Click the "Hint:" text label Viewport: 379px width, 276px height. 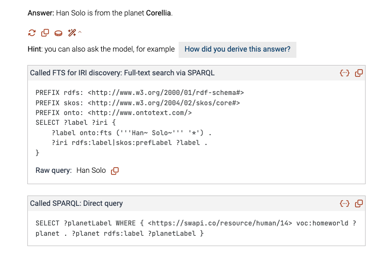pyautogui.click(x=35, y=49)
